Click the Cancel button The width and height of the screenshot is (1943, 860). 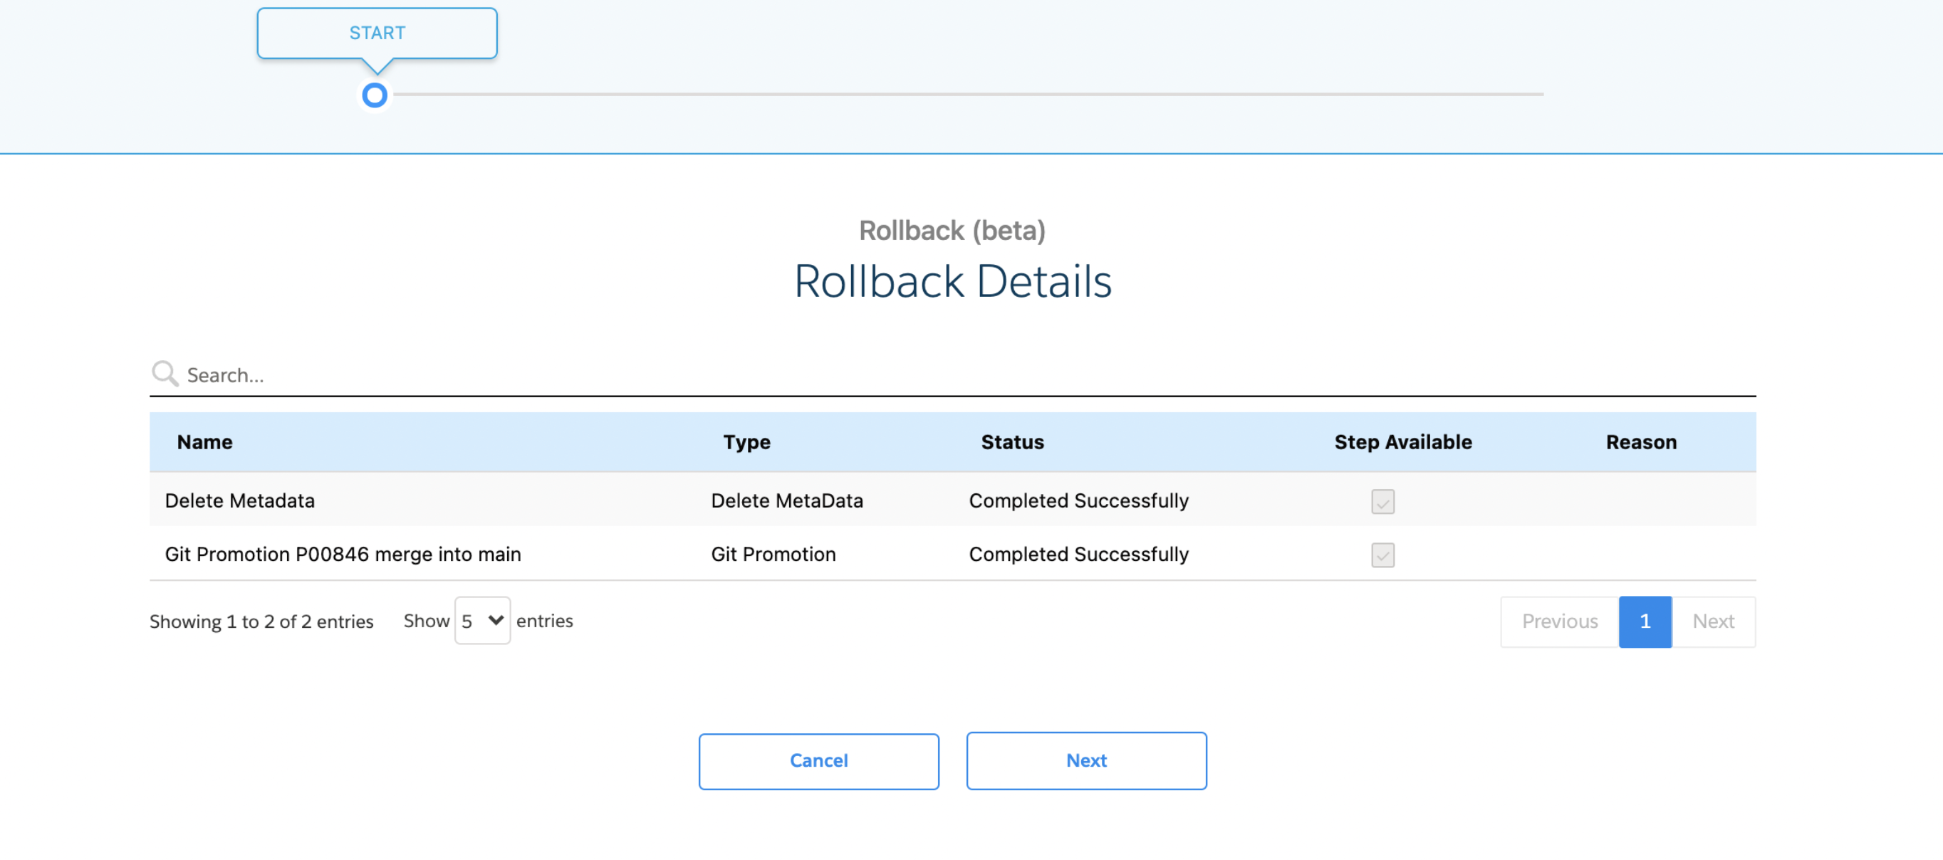[818, 760]
